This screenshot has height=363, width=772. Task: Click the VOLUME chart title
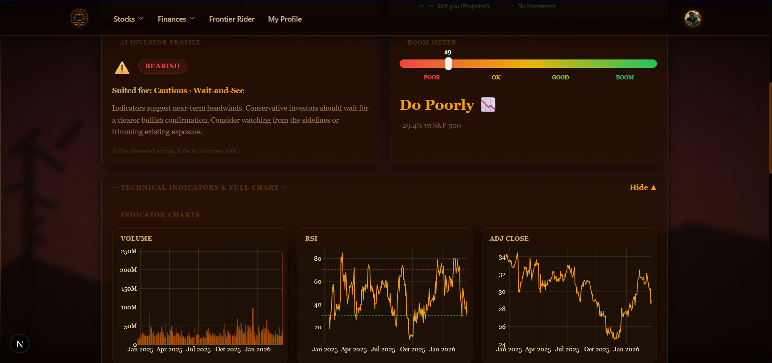(x=136, y=239)
